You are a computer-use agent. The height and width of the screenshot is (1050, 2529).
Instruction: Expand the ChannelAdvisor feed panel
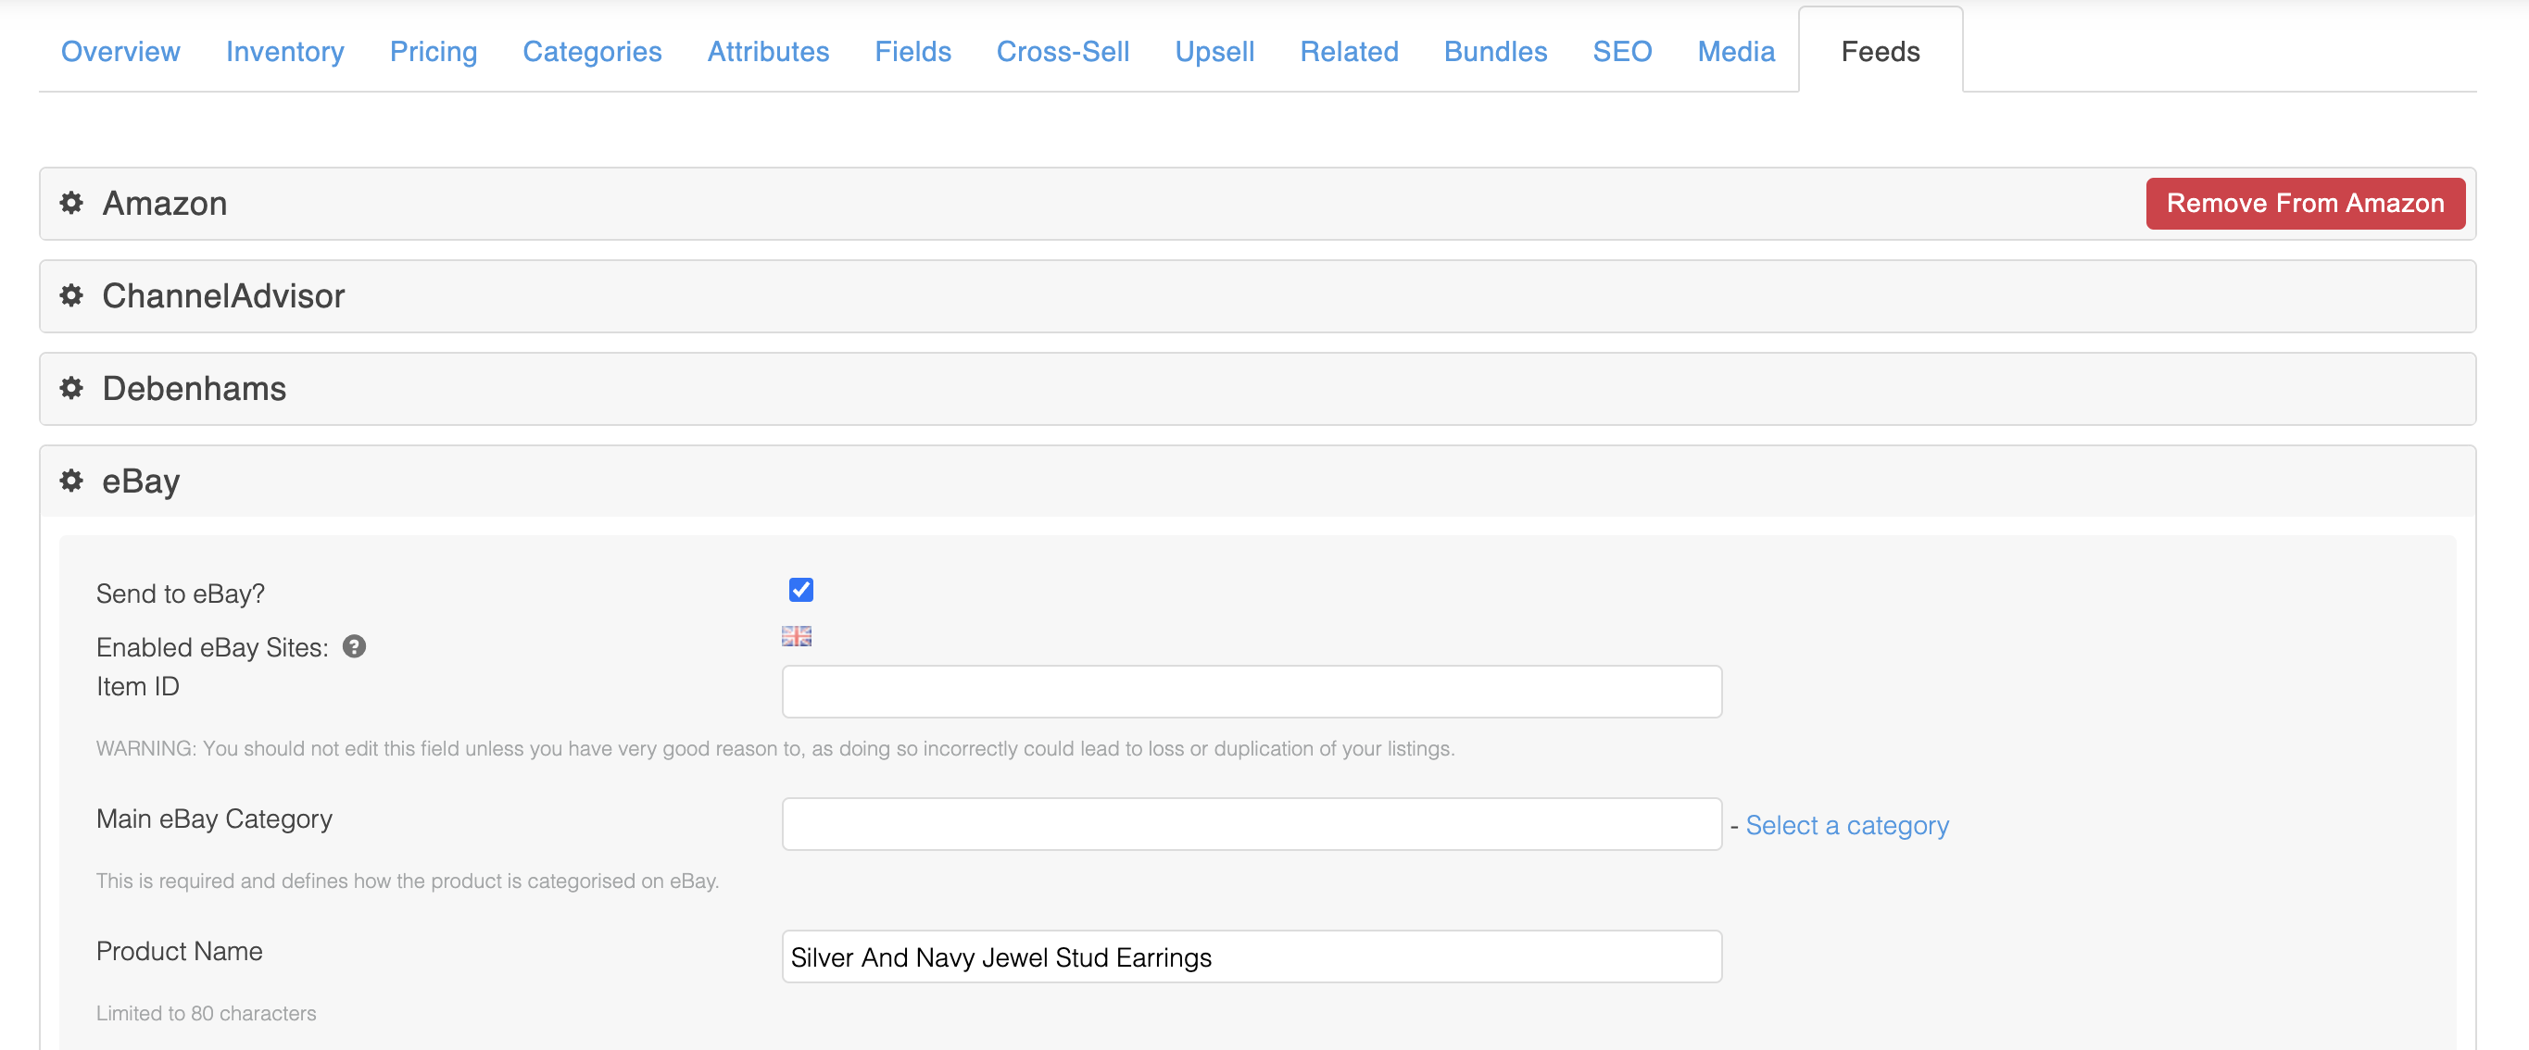pyautogui.click(x=224, y=295)
